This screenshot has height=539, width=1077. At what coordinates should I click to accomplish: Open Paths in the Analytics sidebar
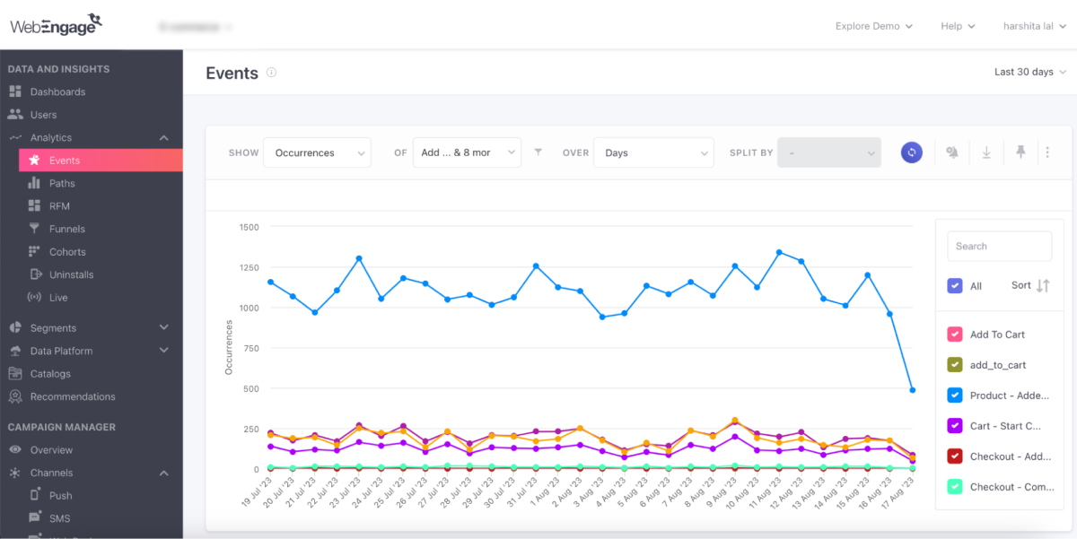62,183
